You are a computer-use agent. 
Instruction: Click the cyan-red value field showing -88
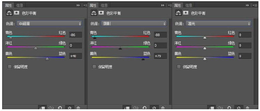[x=160, y=35]
